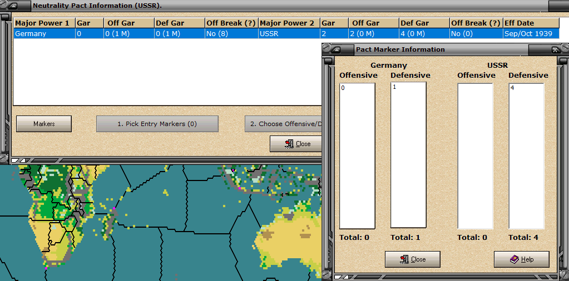Click the Pact Marker Information title bar menu icon
This screenshot has height=281, width=569.
point(337,49)
